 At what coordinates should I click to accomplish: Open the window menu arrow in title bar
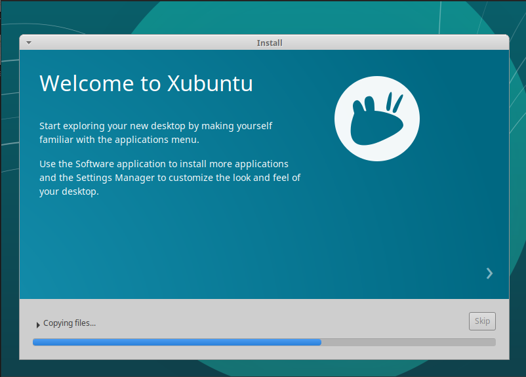[x=29, y=43]
